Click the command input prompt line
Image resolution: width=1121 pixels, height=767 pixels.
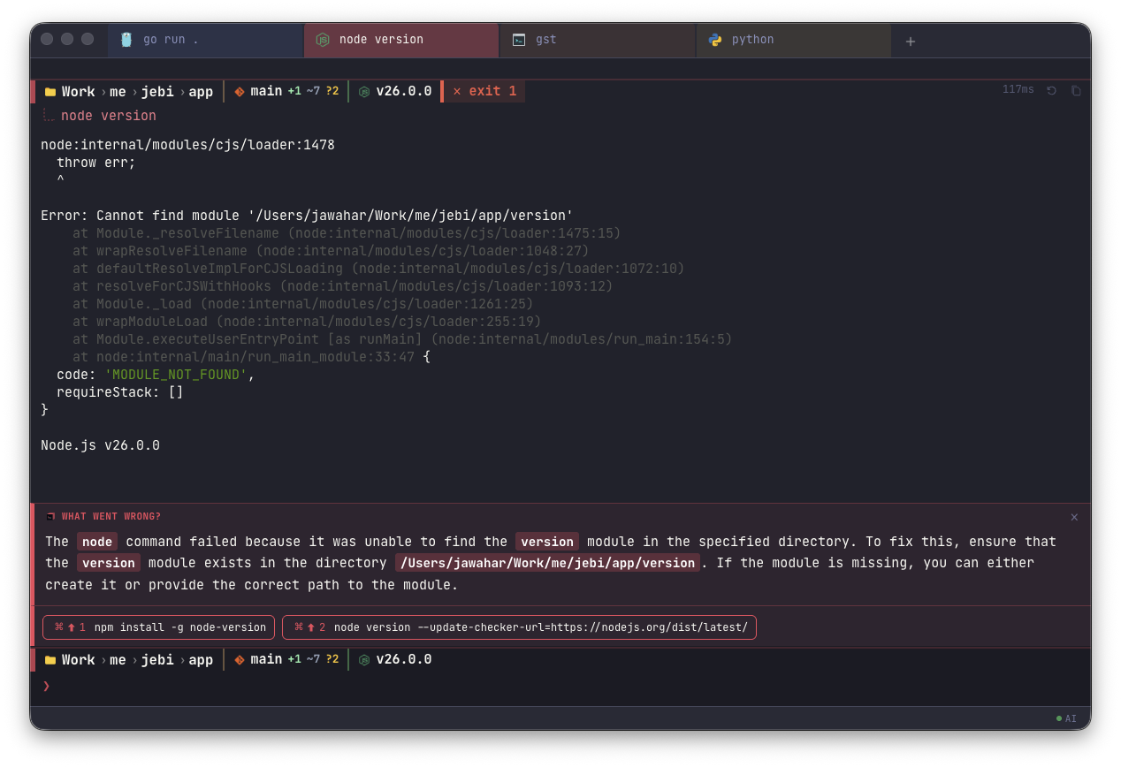point(560,687)
